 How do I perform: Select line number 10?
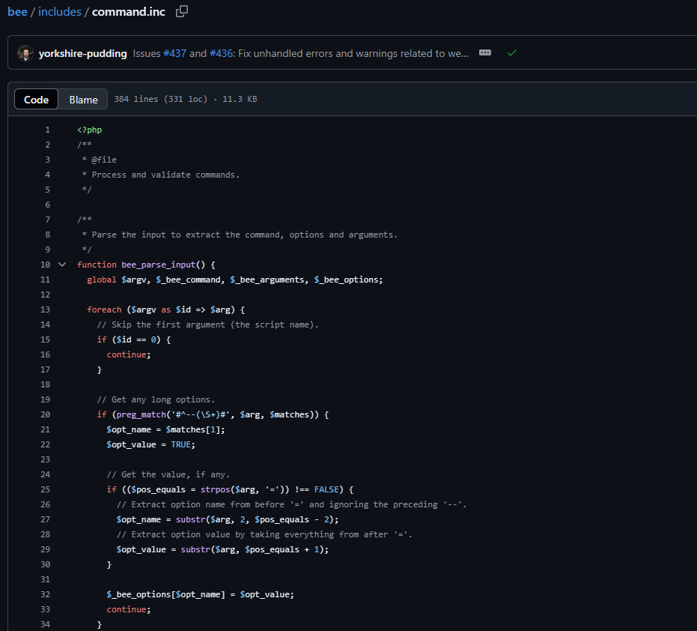tap(46, 265)
